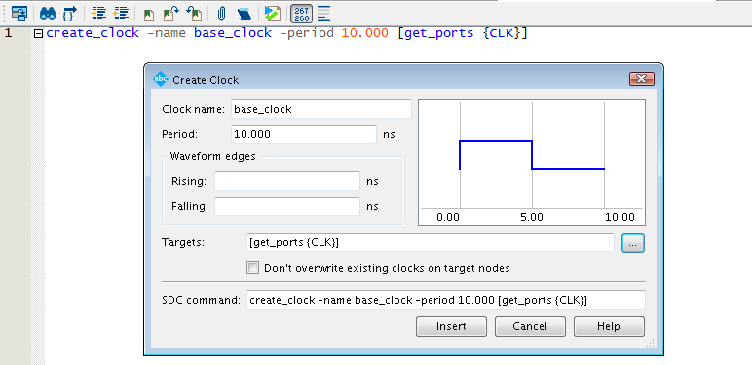Click the dialog resize grip corner
This screenshot has height=365, width=752.
(x=651, y=343)
